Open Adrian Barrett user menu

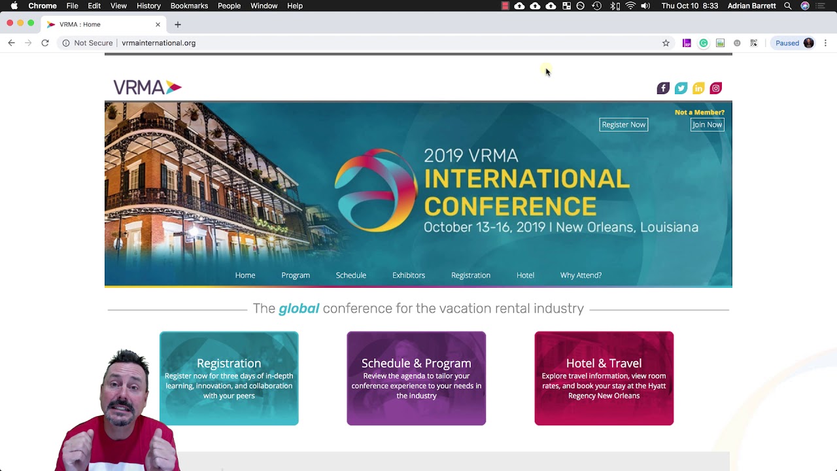pyautogui.click(x=751, y=6)
